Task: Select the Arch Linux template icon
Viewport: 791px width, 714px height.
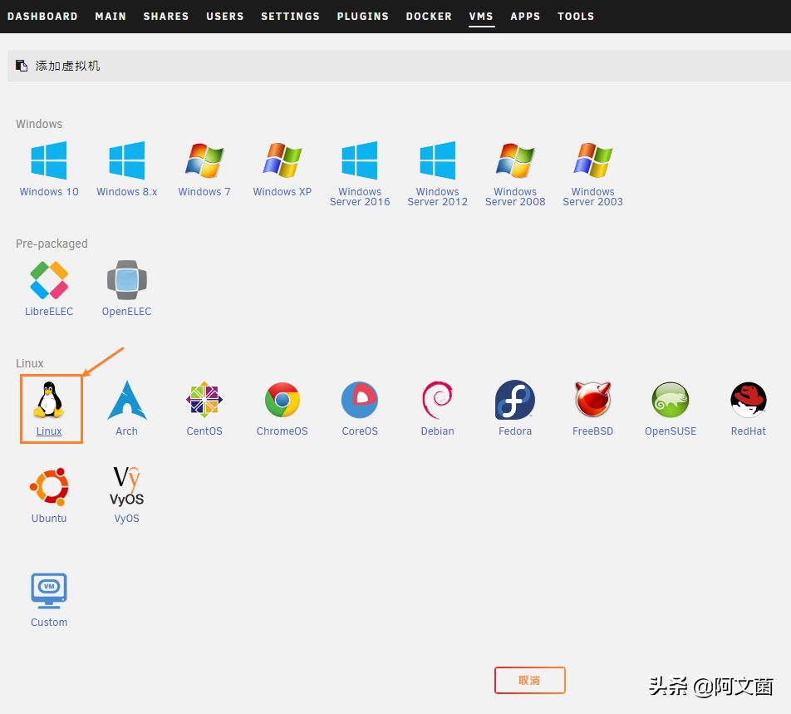Action: (126, 400)
